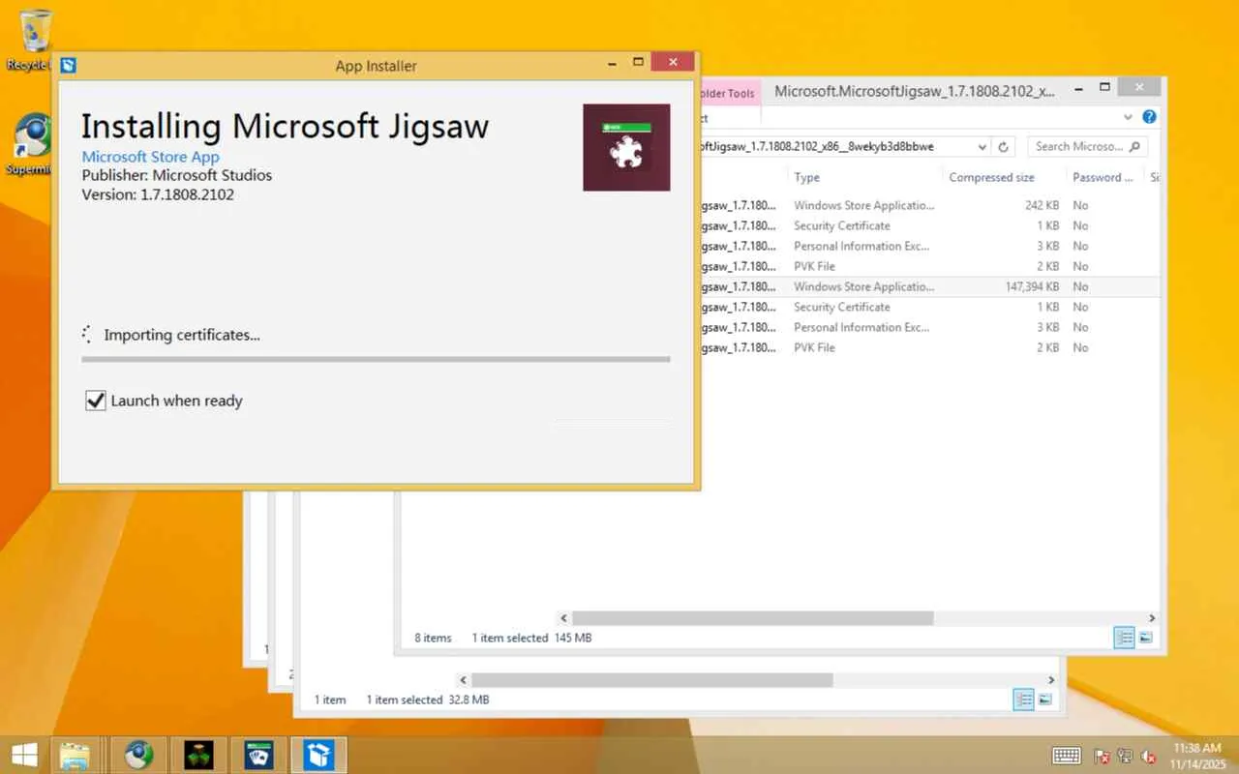Switch to large icons view in the 1 item window
The image size is (1239, 774).
click(x=1045, y=700)
